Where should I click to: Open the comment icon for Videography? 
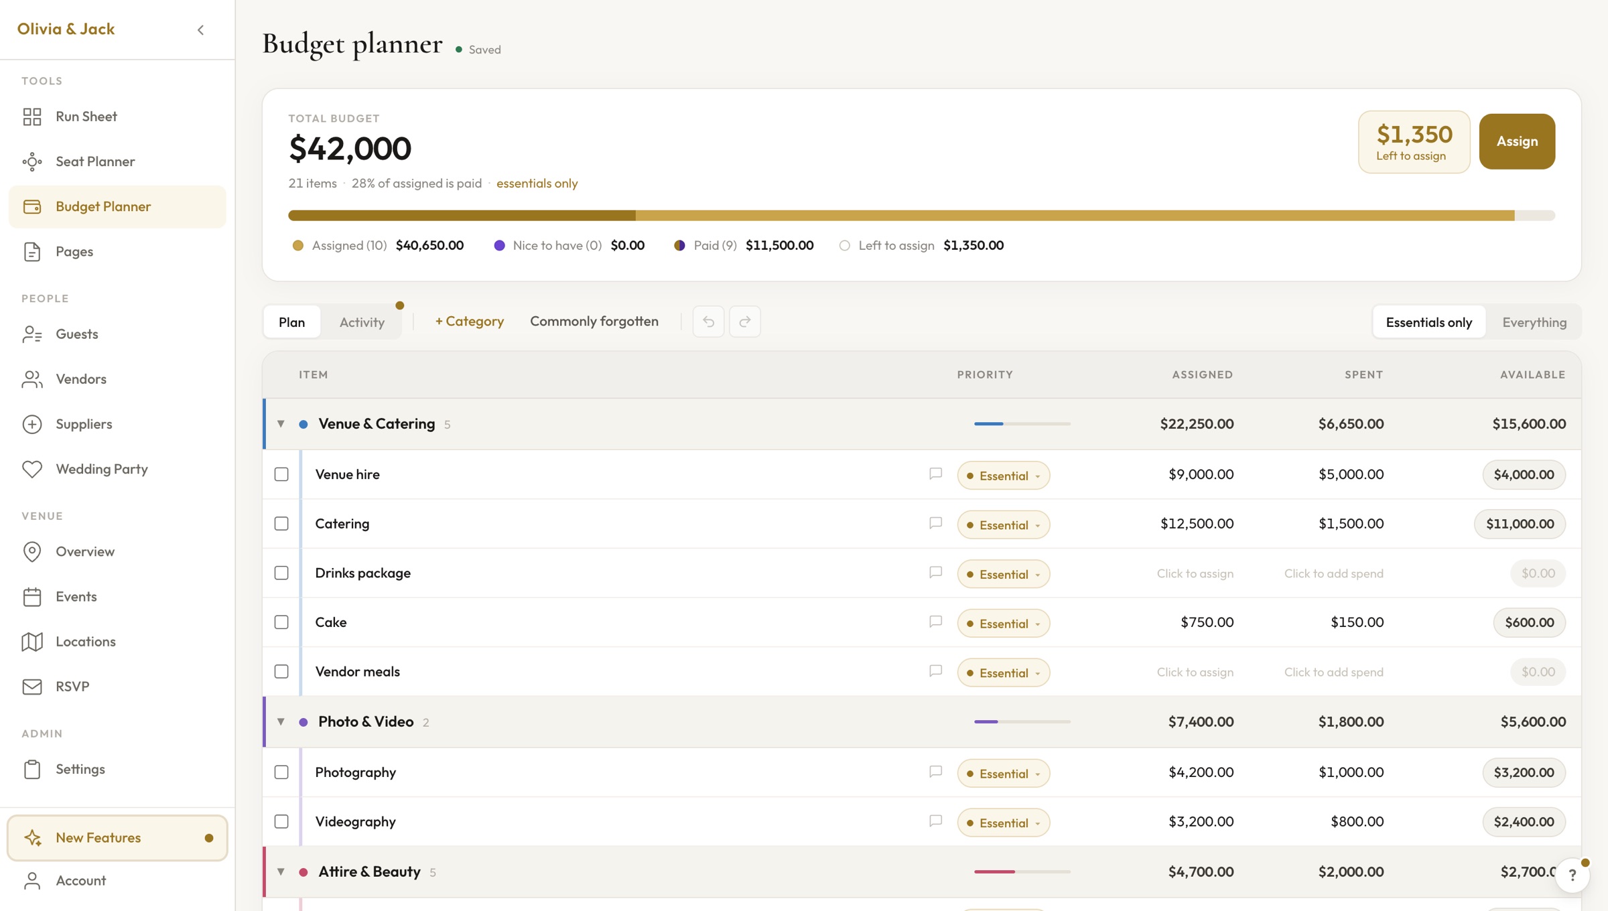click(935, 821)
